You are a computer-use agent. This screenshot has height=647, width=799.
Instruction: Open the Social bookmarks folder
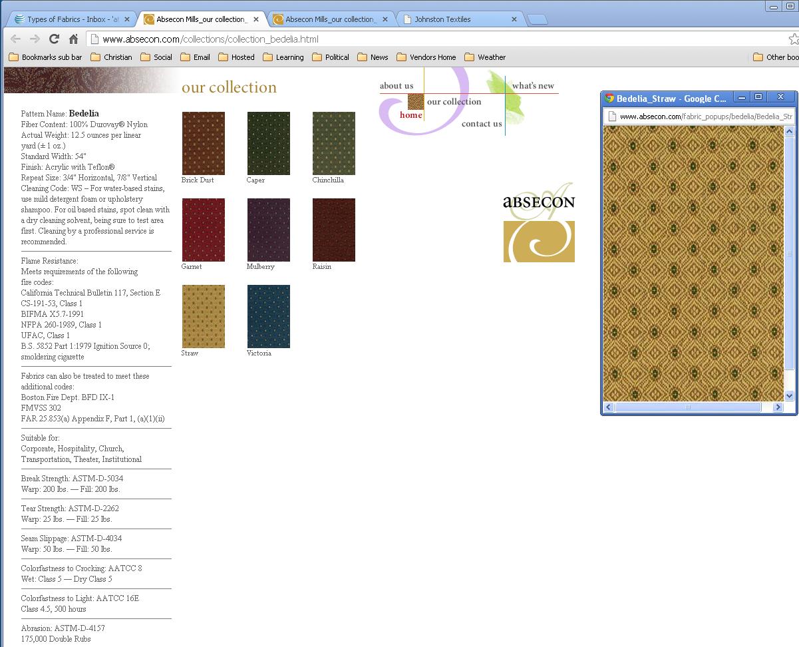(x=156, y=57)
